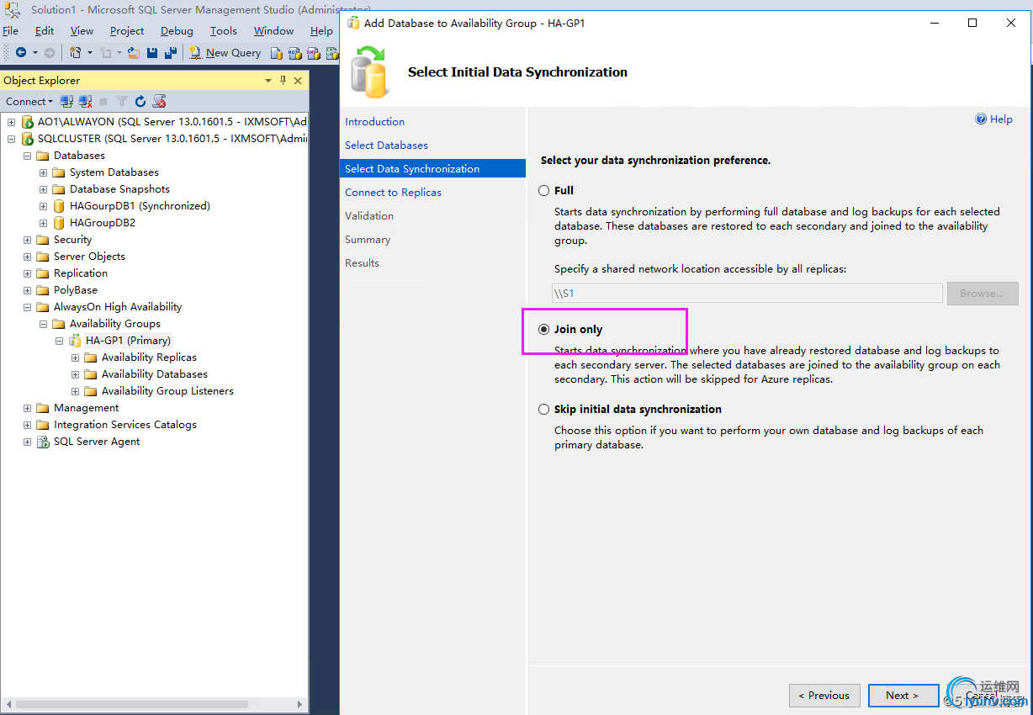
Task: Refresh Object Explorer using refresh icon
Action: (140, 101)
